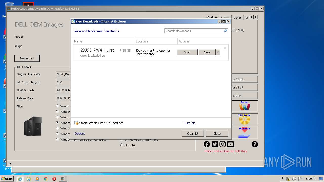The height and width of the screenshot is (182, 324).
Task: Click the Download button in HeiDoc
Action: tap(27, 58)
